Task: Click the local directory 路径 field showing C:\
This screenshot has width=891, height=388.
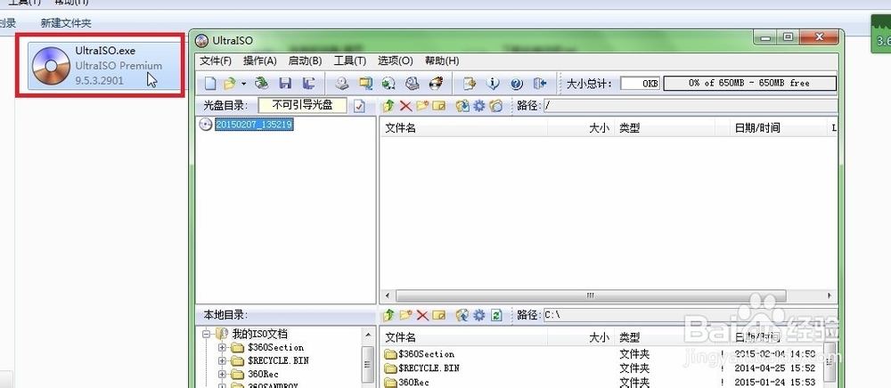Action: pos(691,315)
